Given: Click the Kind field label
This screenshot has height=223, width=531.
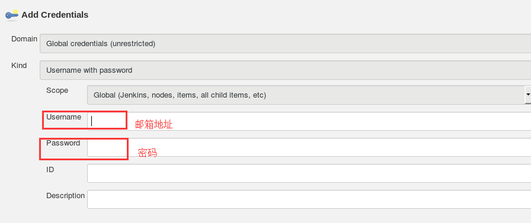Looking at the screenshot, I should 19,65.
